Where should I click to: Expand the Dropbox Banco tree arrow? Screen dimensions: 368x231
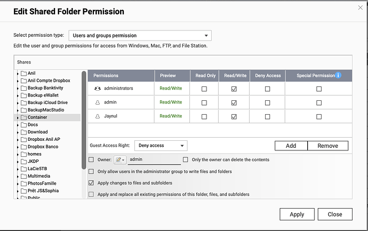coord(18,147)
